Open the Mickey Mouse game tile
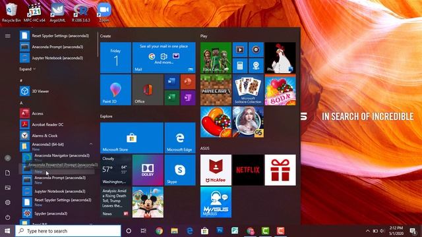 coord(148,202)
